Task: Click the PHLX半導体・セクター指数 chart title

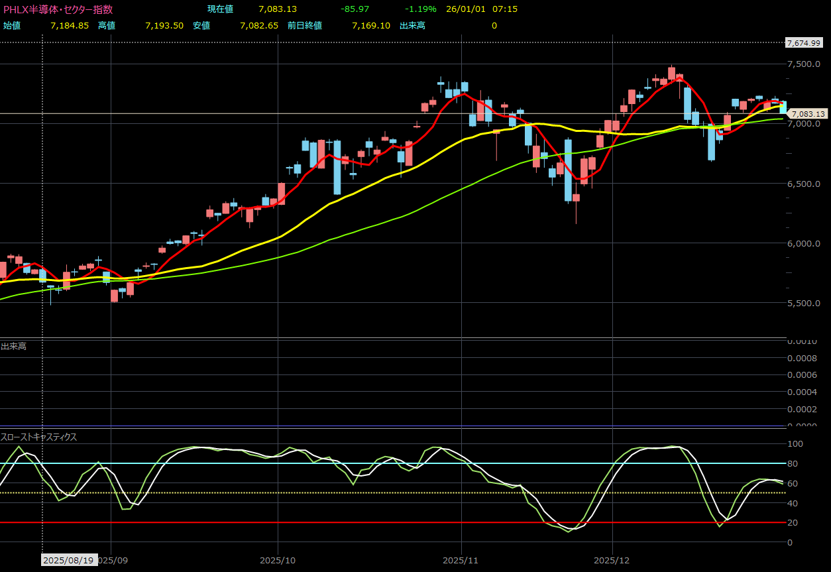Action: (x=58, y=9)
